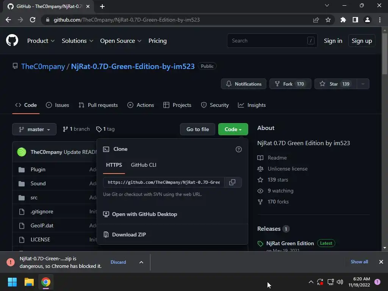Viewport: 388px width, 291px height.
Task: Open the LICENSE file
Action: tap(40, 239)
